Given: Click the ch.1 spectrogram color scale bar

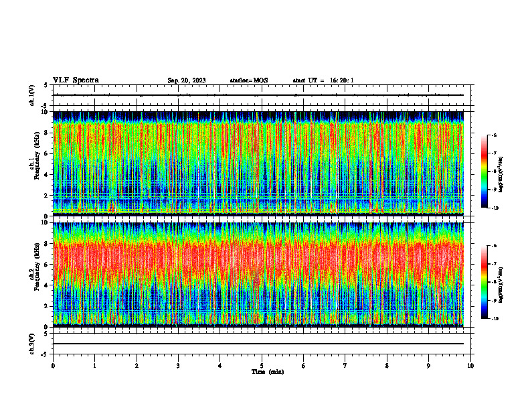Looking at the screenshot, I should tap(484, 172).
